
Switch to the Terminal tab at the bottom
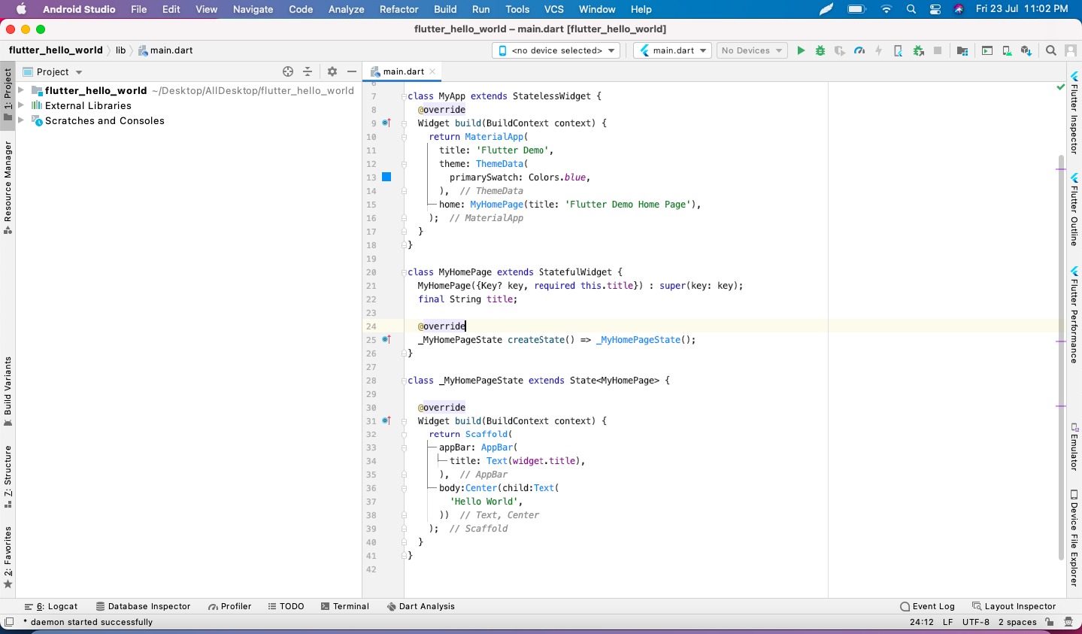345,605
